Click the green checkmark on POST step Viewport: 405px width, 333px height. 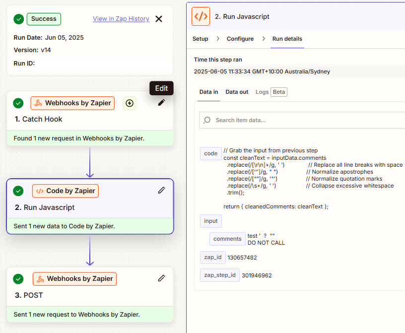coord(18,279)
